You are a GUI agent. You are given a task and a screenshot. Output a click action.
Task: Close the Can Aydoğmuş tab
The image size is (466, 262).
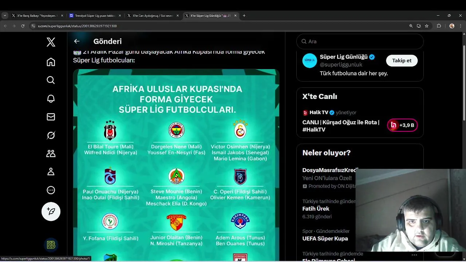coord(178,16)
